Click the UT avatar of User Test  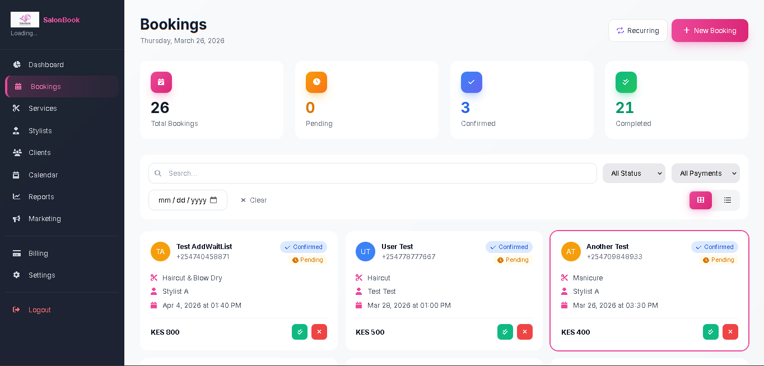coord(365,251)
